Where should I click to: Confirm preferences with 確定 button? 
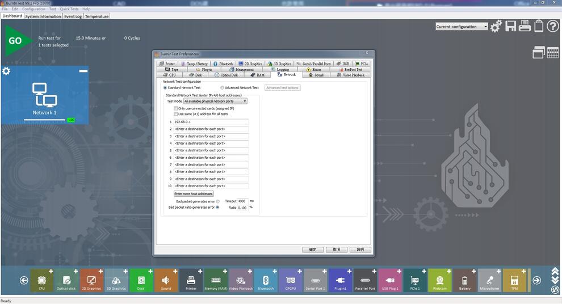click(313, 250)
